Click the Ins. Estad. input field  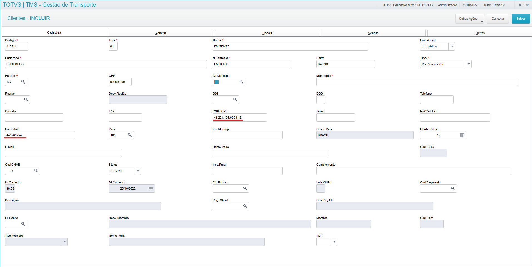40,135
